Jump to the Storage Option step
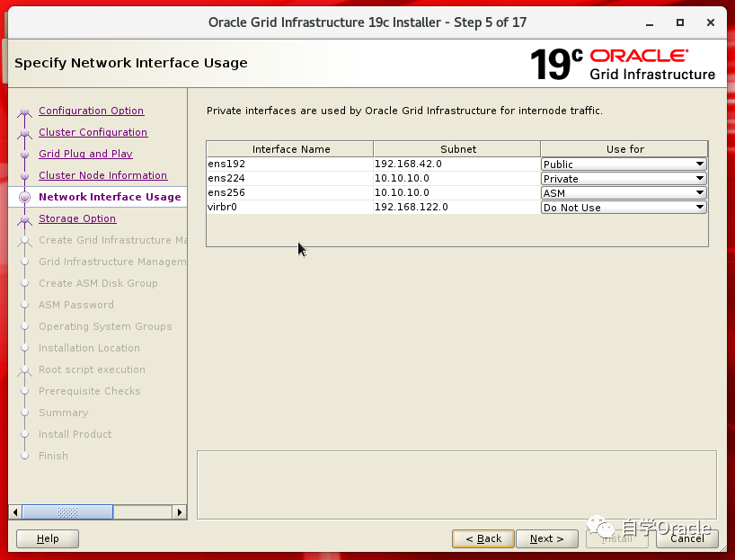 (77, 218)
